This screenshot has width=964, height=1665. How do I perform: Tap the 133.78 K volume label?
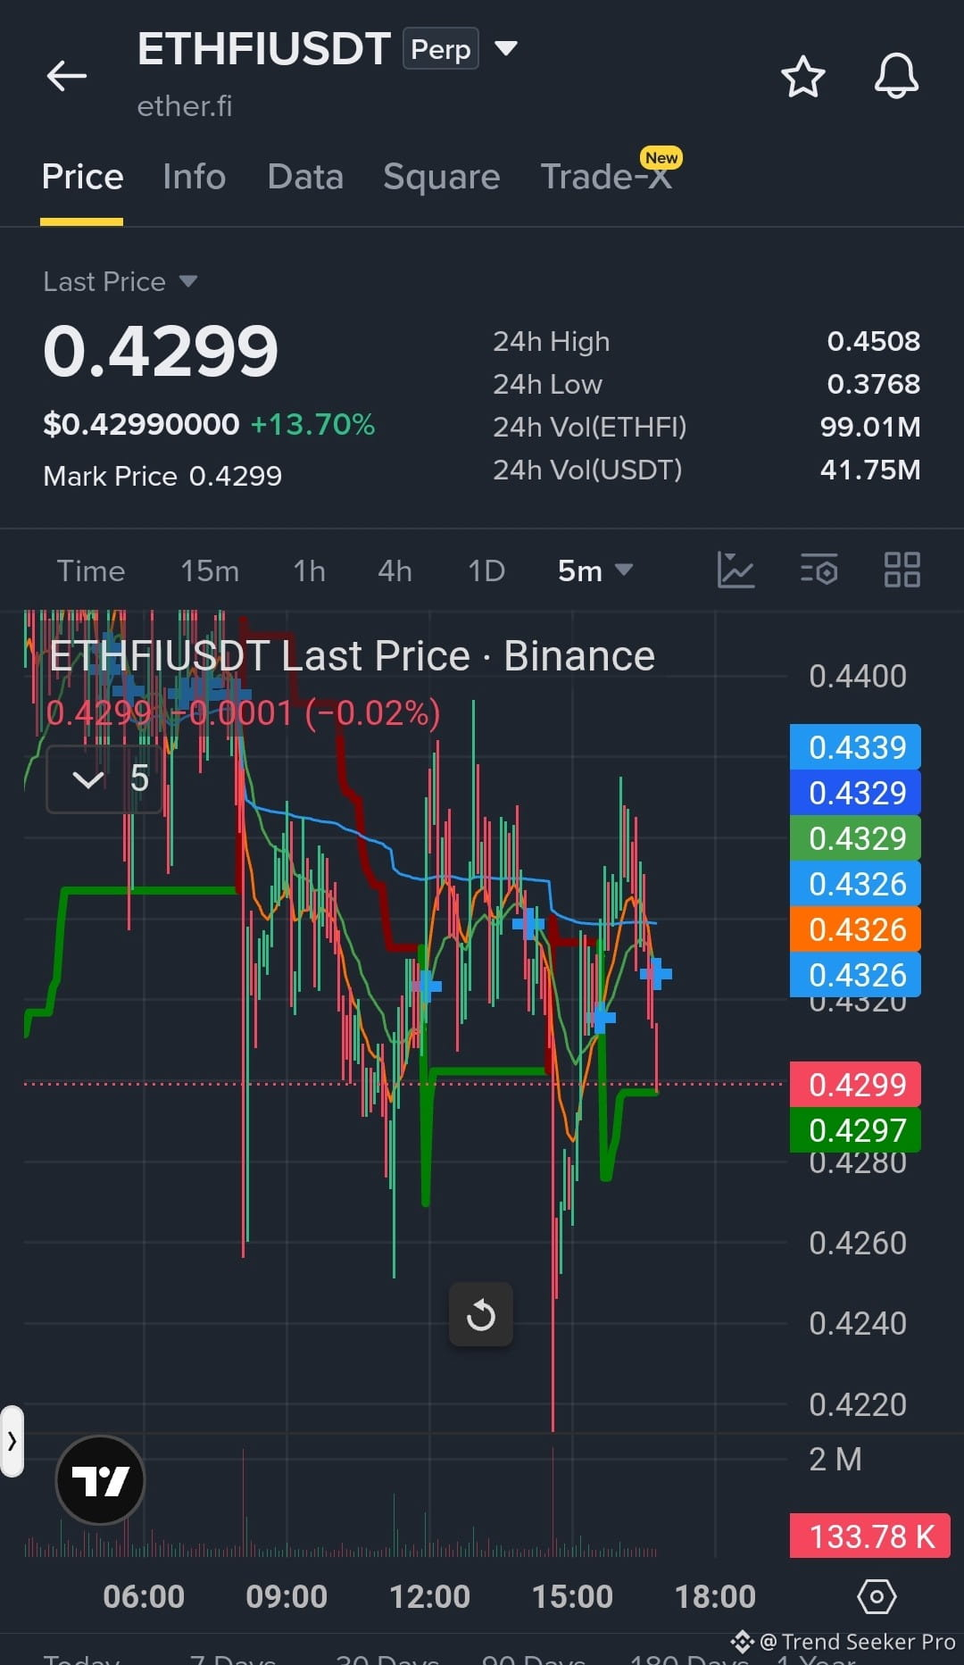point(870,1536)
